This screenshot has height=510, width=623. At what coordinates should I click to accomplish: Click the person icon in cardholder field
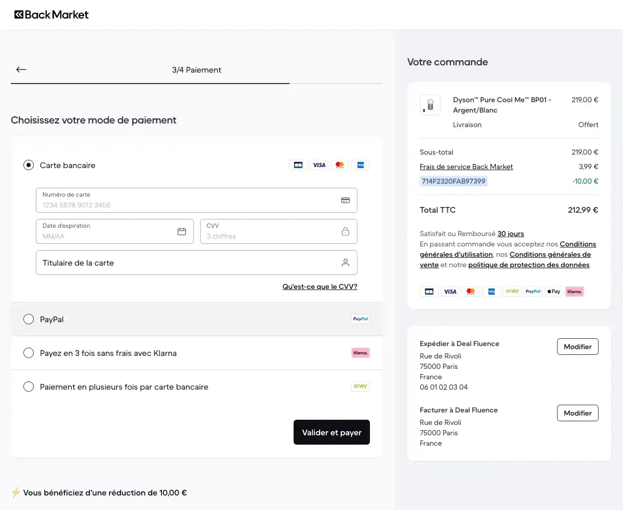pos(345,263)
